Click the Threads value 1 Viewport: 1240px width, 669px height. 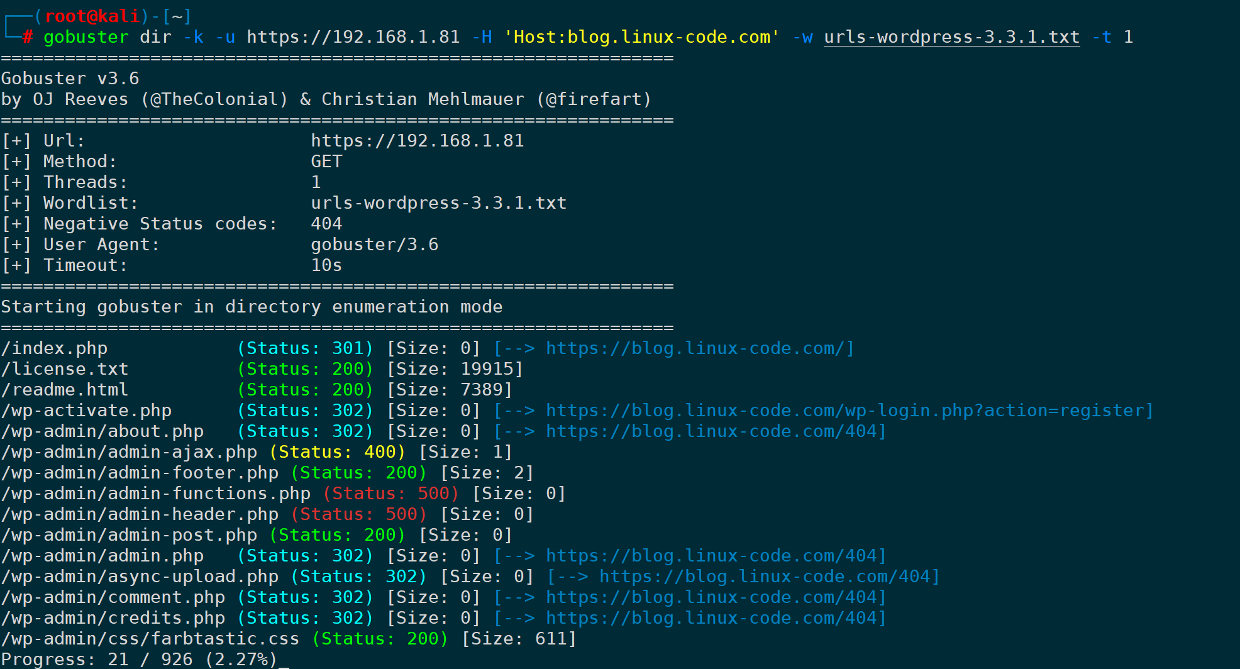(316, 182)
